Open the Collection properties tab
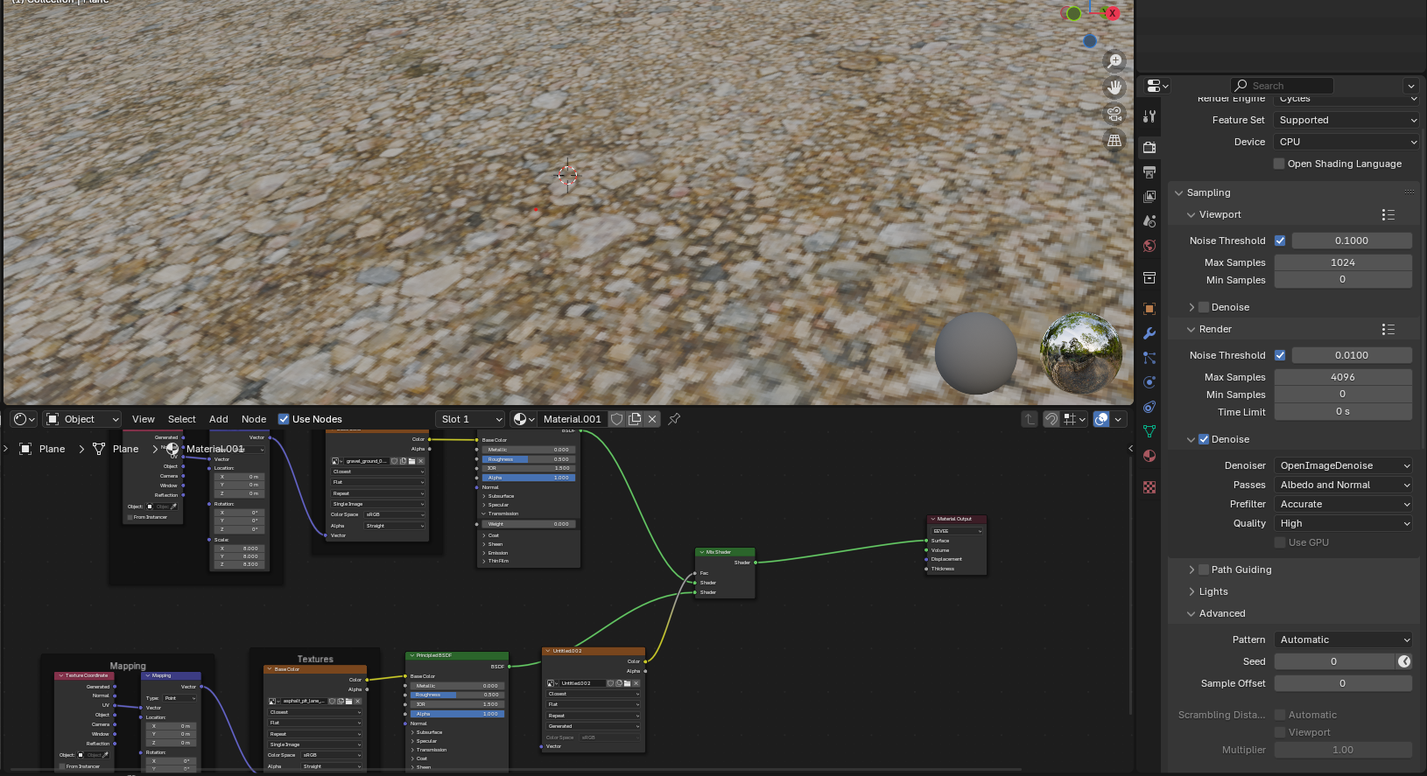1427x776 pixels. [1149, 277]
